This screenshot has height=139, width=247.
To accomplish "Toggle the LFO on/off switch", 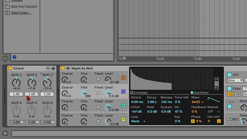I will tap(230, 75).
